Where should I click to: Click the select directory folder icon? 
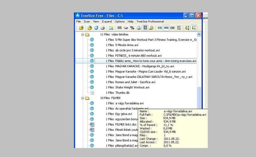[x=81, y=28]
